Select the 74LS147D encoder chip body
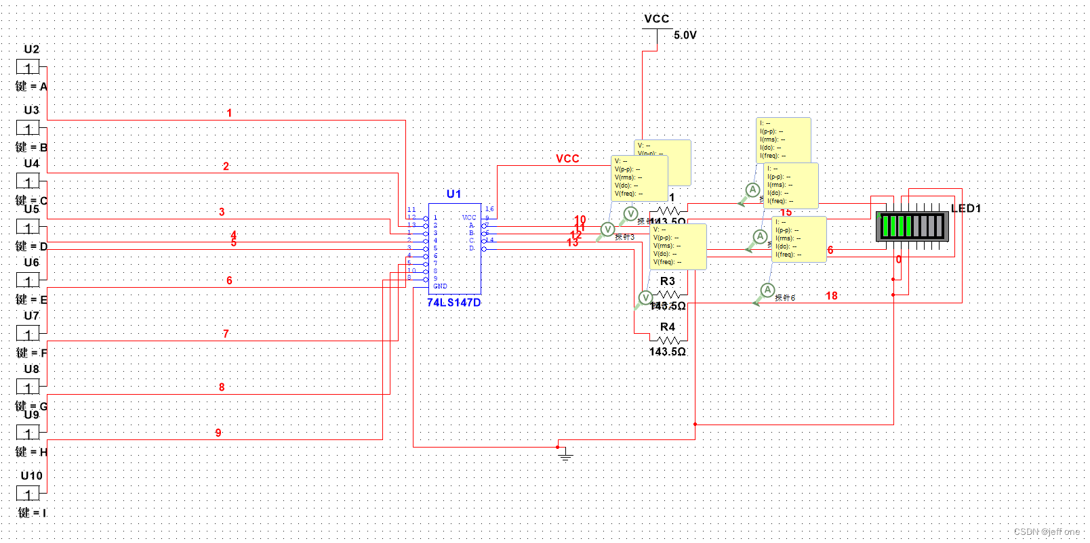The height and width of the screenshot is (543, 1090). coord(455,248)
